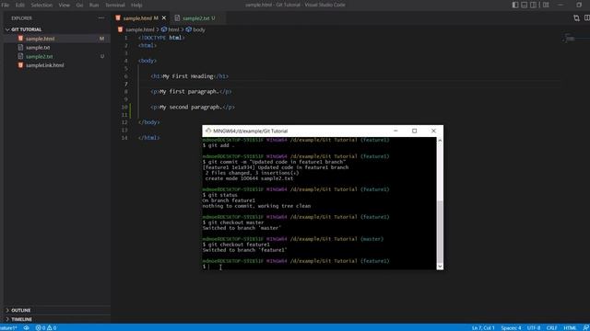Open the View menu
Viewport: 590px width, 331px height.
point(65,5)
